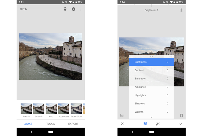Screen dimensions: 202x136
Task: Cancel edits with the X icon
Action: [x=122, y=123]
